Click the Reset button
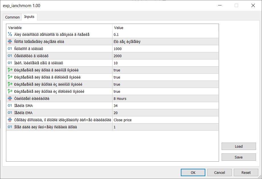Image resolution: width=262 pixels, height=179 pixels. tap(246, 172)
